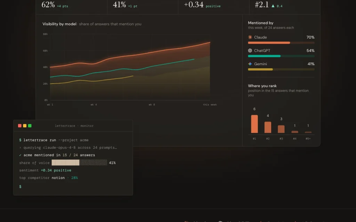
Task: Click the "this week" x-axis label
Action: coord(210,105)
